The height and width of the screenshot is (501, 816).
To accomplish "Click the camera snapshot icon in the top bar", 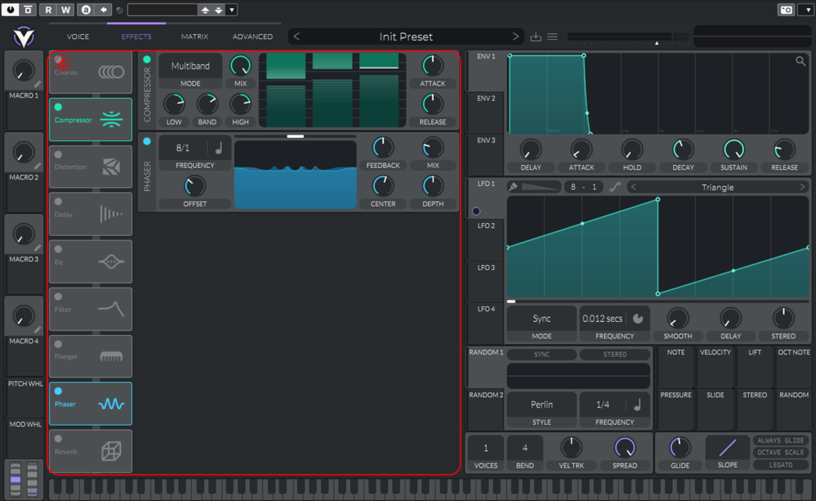I will click(x=785, y=10).
